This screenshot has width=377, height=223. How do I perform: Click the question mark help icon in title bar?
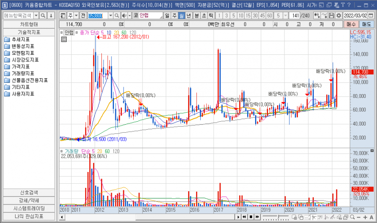[x=349, y=5]
